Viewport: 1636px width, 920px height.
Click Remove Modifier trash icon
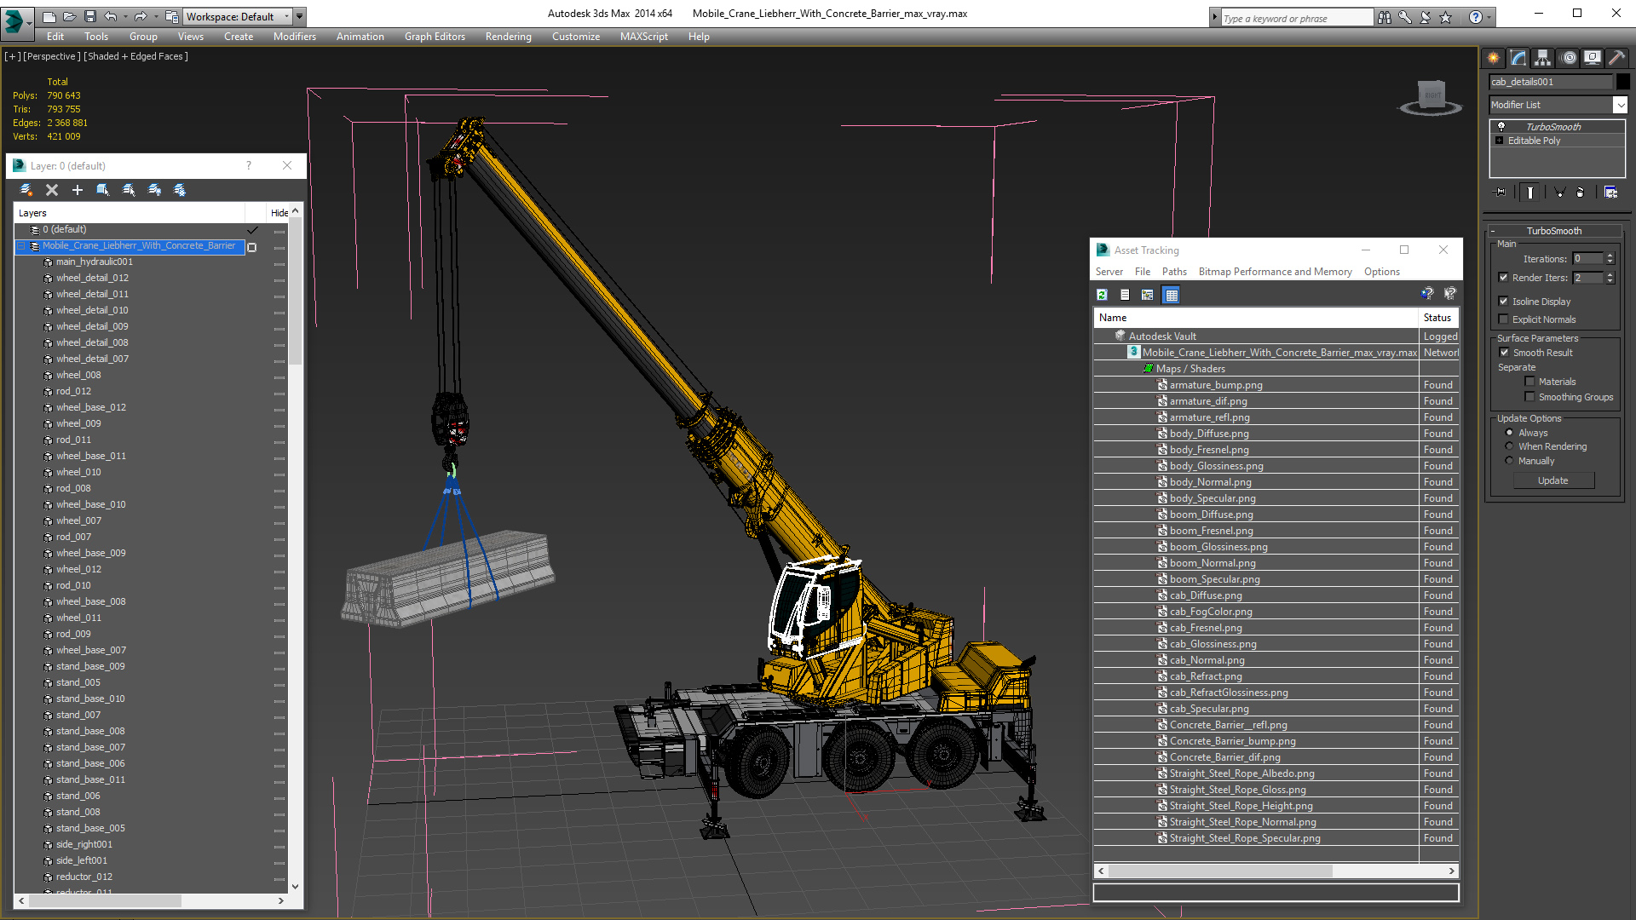click(x=1580, y=193)
